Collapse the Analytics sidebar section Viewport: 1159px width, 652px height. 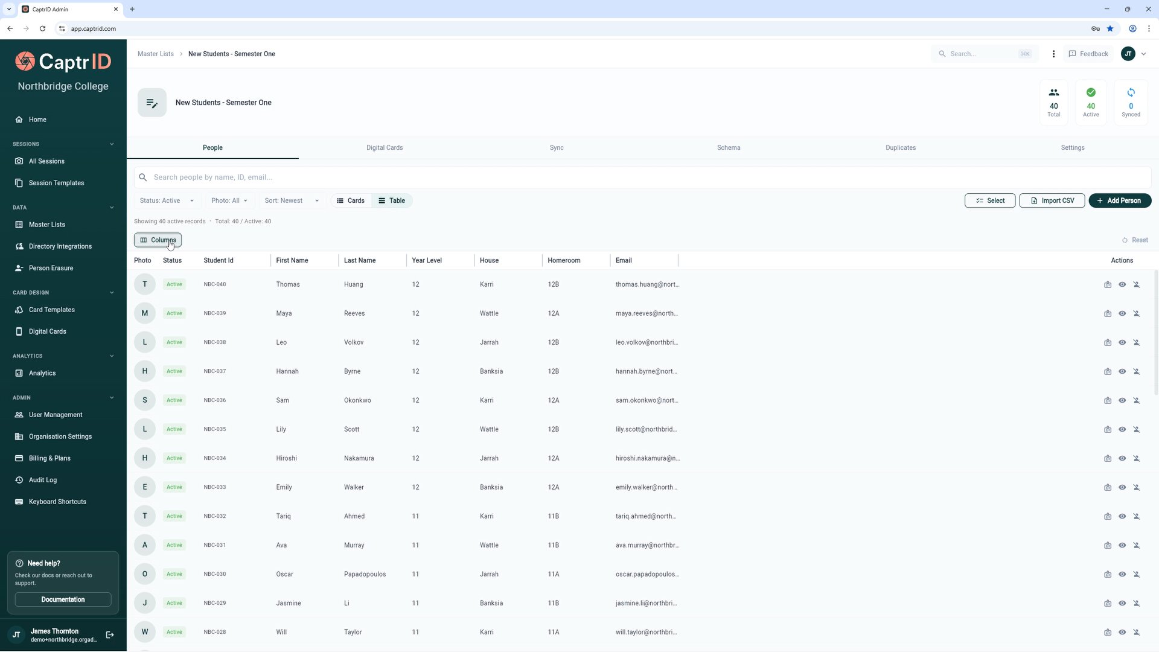click(x=112, y=356)
